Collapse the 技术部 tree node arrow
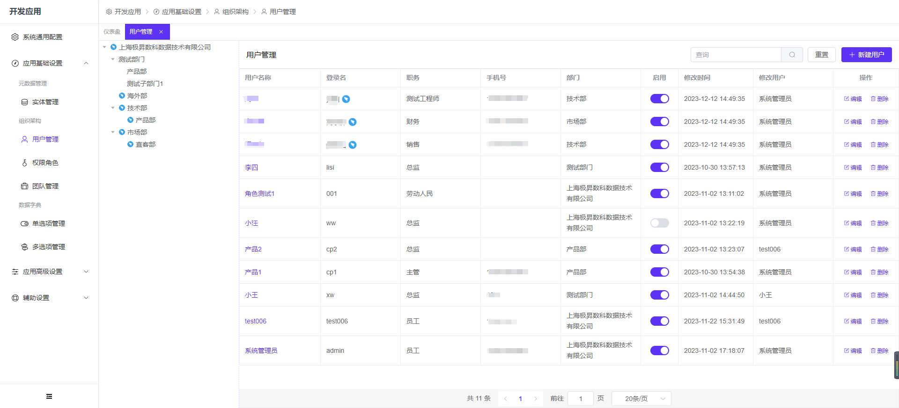Screen dimensions: 899x408 point(113,108)
